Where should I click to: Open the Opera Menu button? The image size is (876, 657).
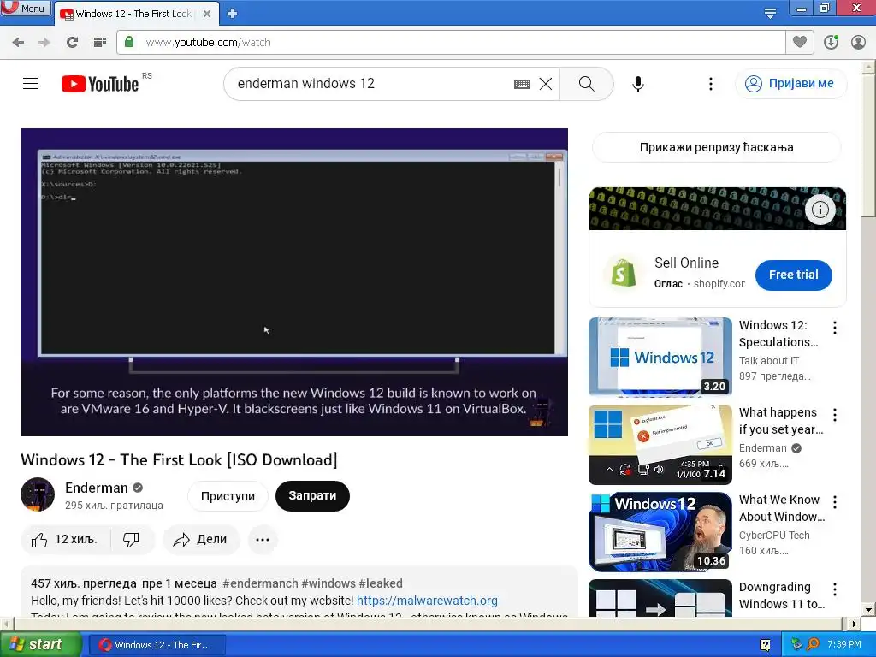coord(26,8)
